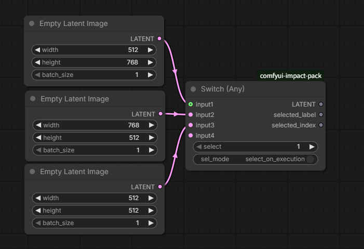Viewport: 364px width, 249px height.
Task: Click the empty input4 port on the Switch node
Action: click(x=191, y=136)
